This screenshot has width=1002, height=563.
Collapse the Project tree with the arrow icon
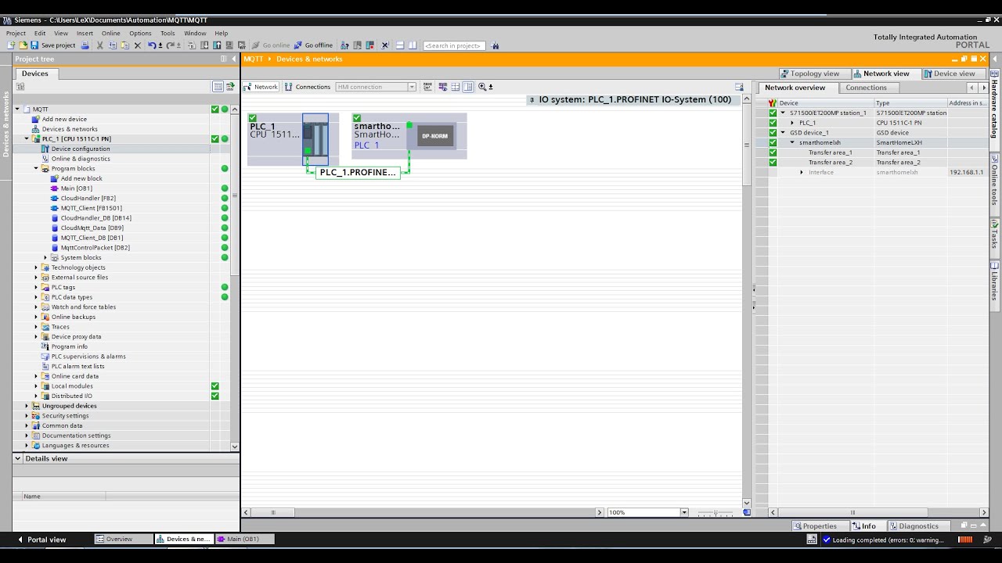click(x=233, y=59)
